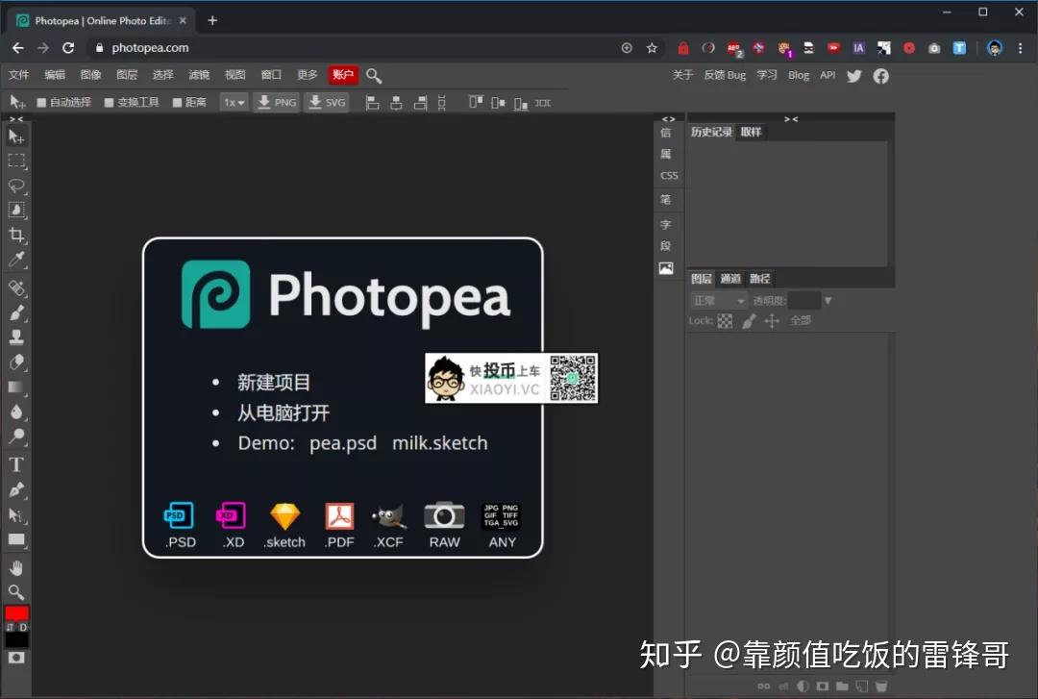Select the Hand tool

pos(16,568)
